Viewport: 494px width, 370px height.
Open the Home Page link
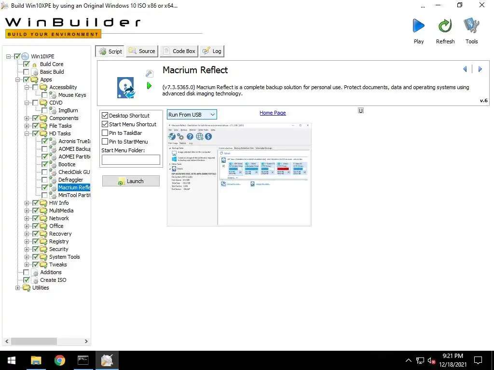pos(273,113)
